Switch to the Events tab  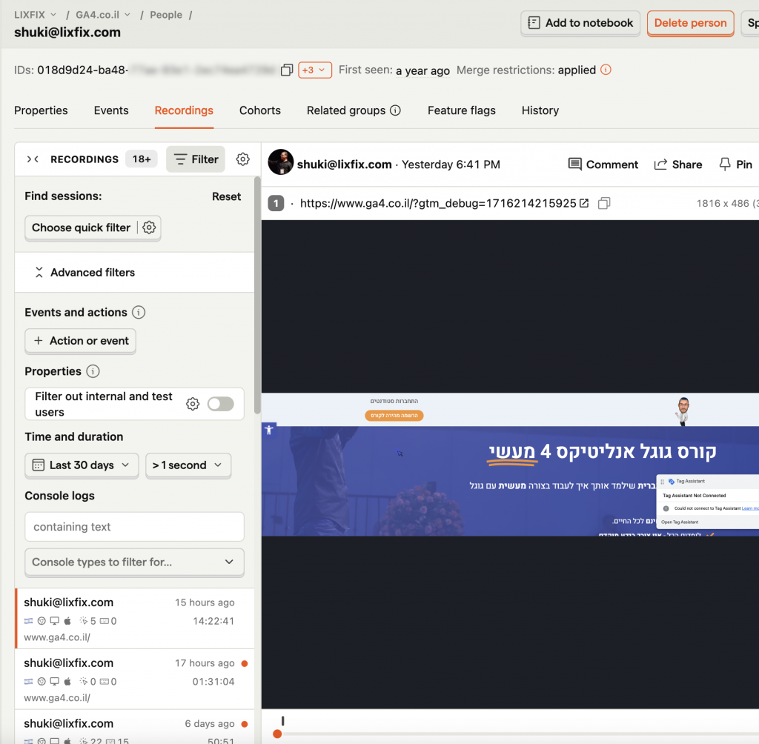111,110
